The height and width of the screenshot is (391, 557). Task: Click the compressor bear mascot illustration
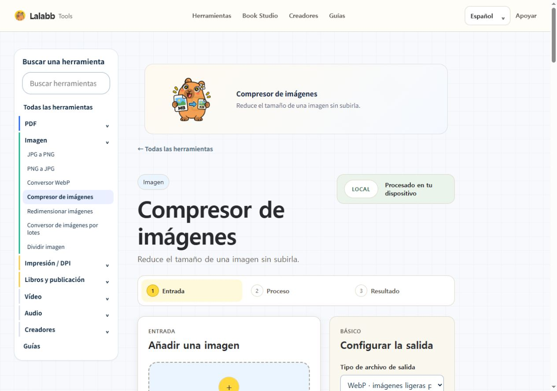coord(191,100)
